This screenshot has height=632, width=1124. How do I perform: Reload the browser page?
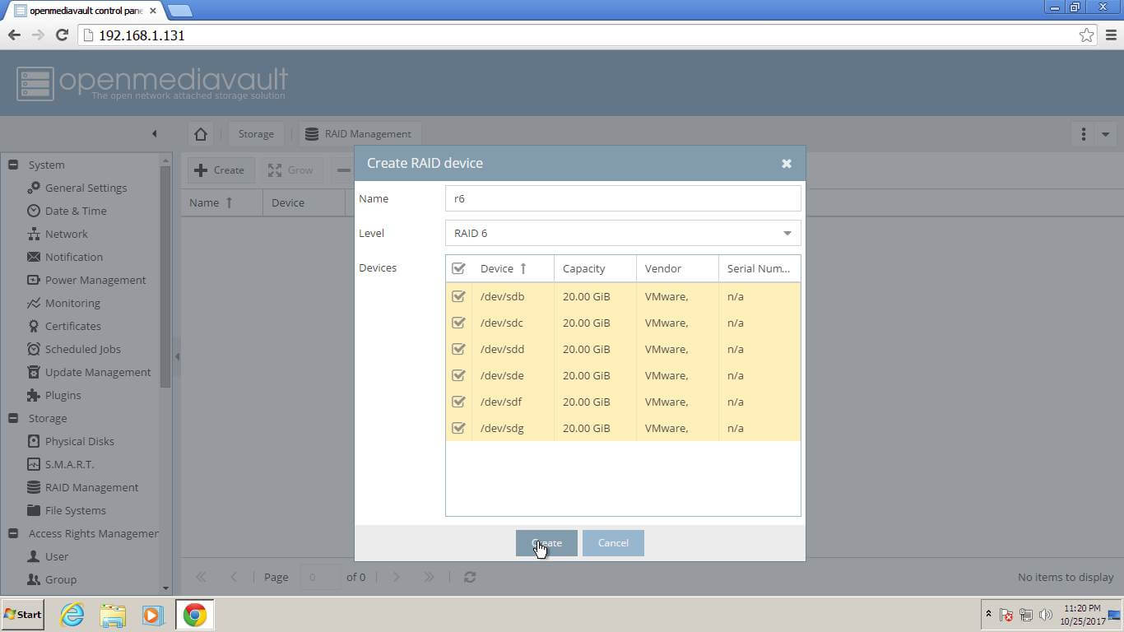point(62,35)
